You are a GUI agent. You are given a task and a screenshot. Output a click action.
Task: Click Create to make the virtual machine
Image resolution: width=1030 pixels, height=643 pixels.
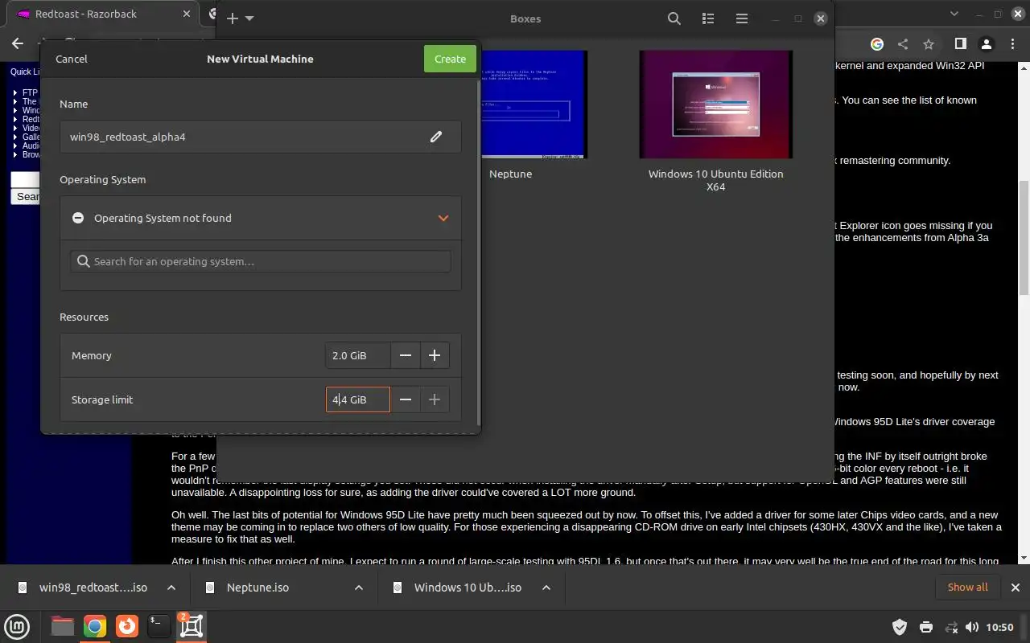pyautogui.click(x=450, y=59)
